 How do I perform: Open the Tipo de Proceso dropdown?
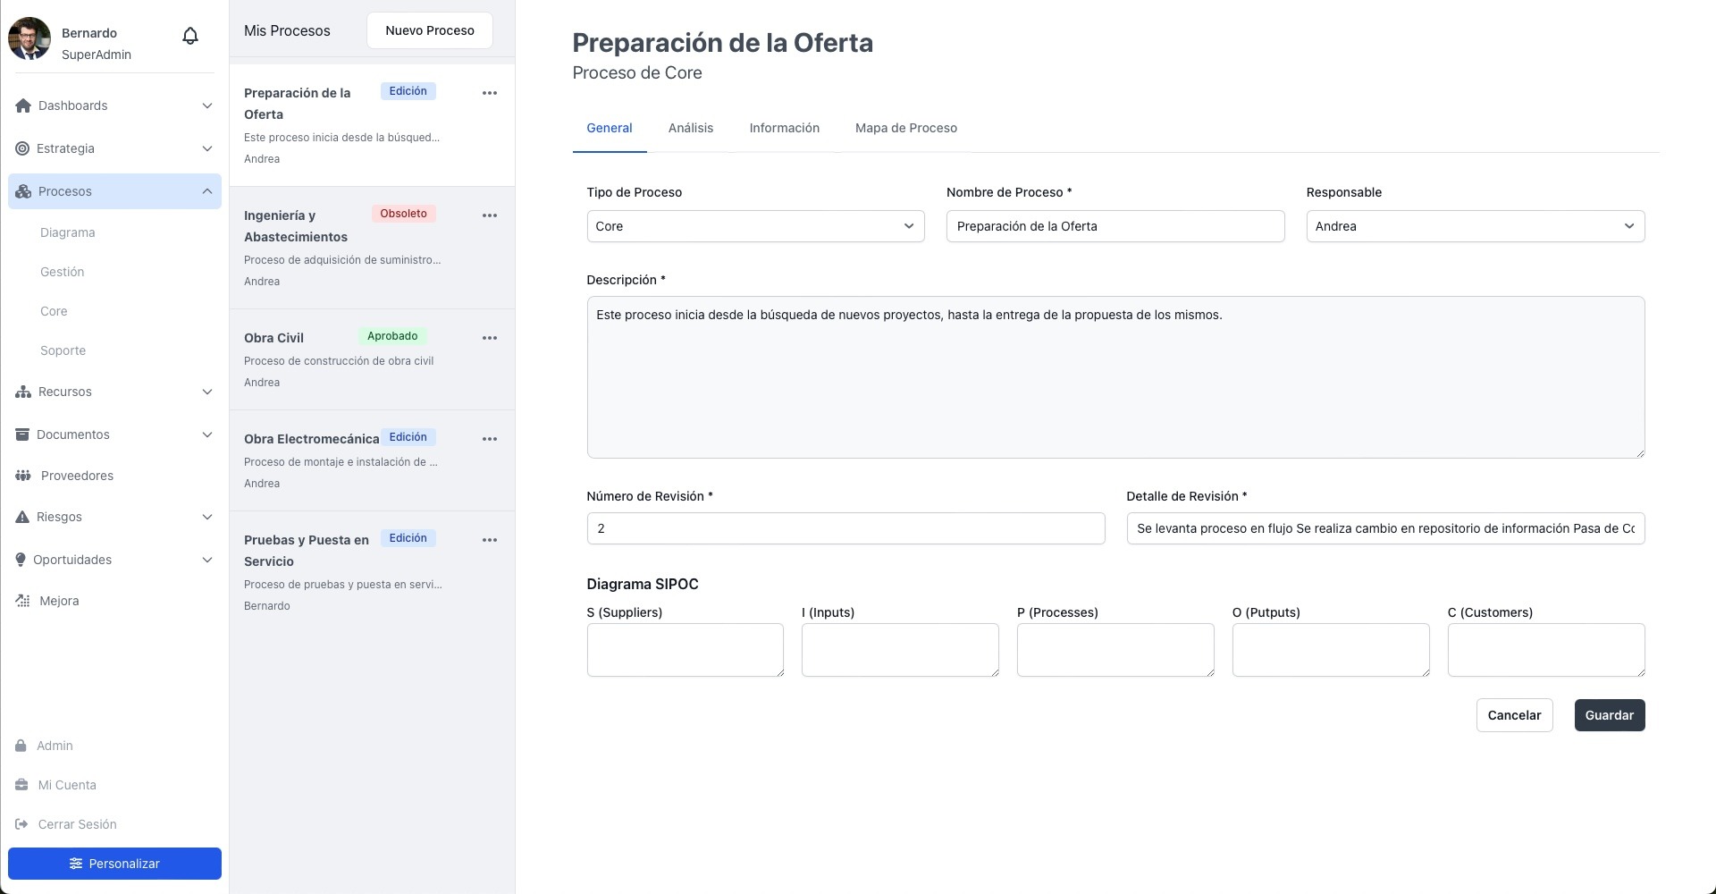[x=755, y=226]
